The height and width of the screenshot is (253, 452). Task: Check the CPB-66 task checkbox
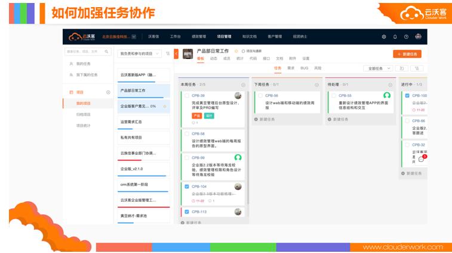(x=407, y=121)
